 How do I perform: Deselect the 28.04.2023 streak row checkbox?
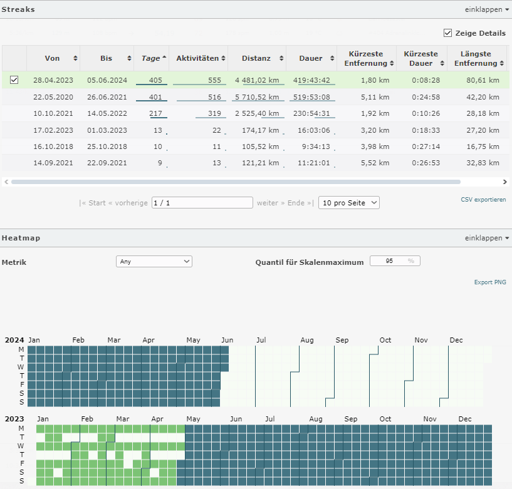click(14, 80)
